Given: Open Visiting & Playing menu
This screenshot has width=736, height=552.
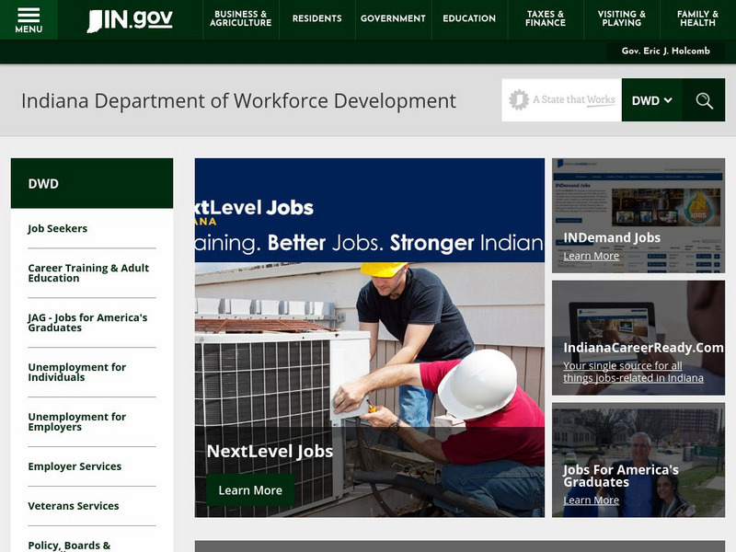Looking at the screenshot, I should 622,18.
